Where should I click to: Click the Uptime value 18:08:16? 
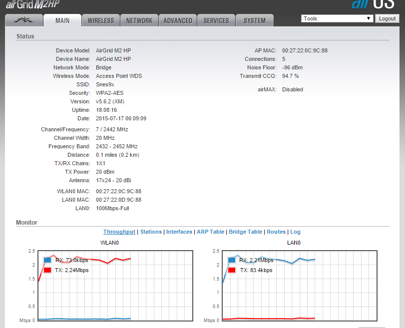point(106,110)
